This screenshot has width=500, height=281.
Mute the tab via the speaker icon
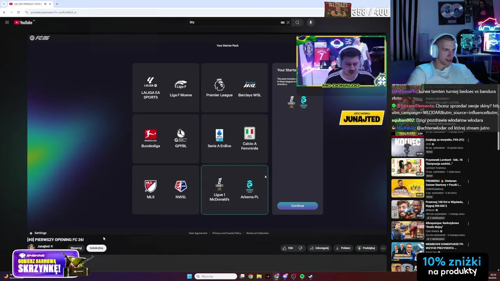(x=45, y=4)
